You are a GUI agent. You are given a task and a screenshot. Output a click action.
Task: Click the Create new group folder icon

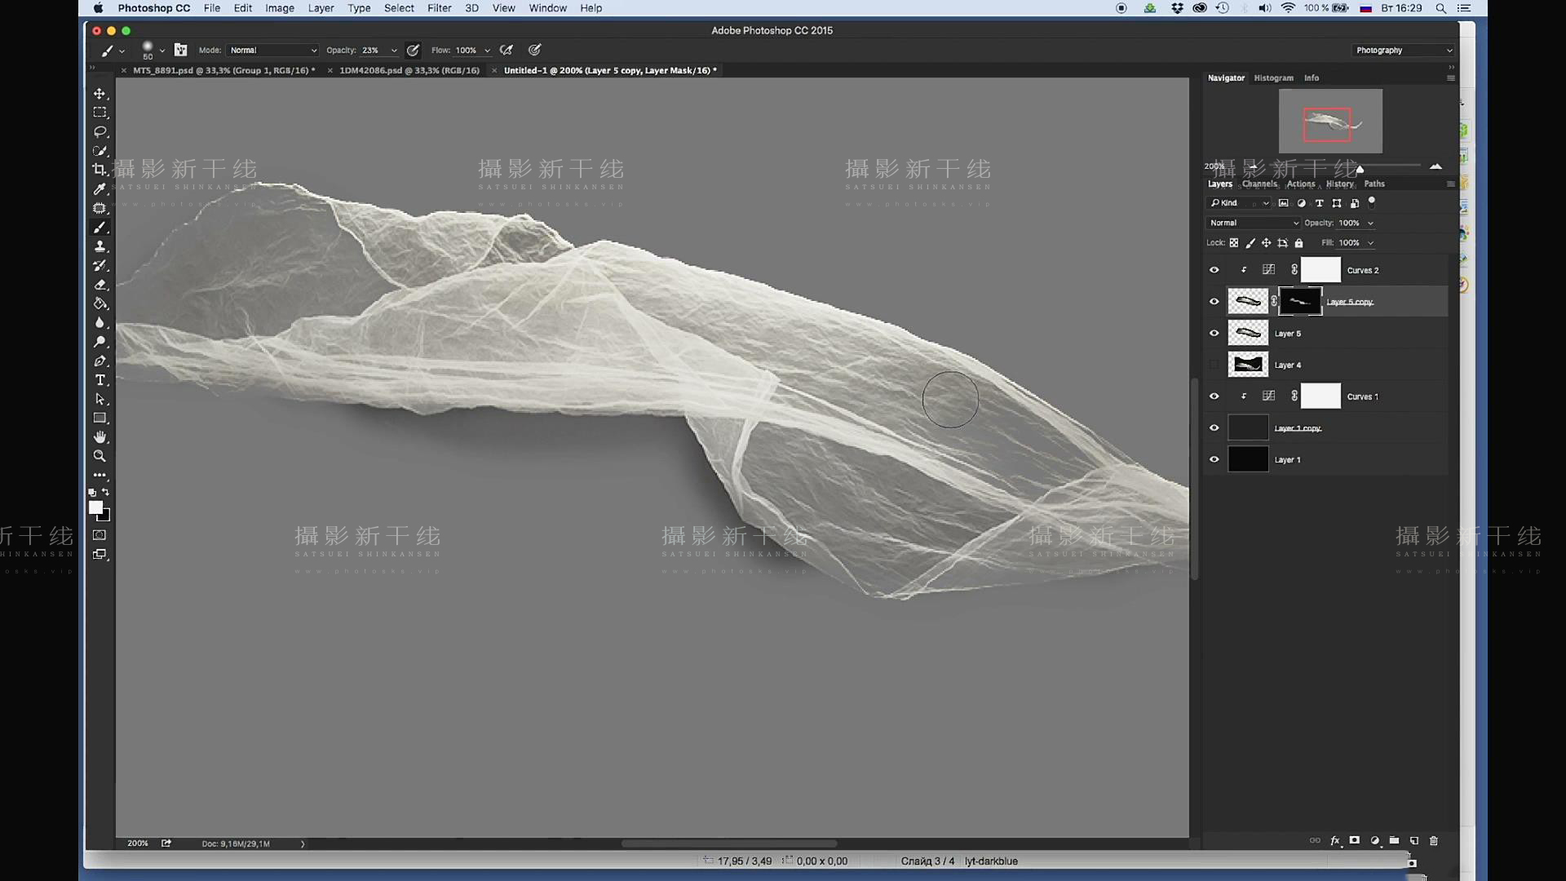(1395, 840)
